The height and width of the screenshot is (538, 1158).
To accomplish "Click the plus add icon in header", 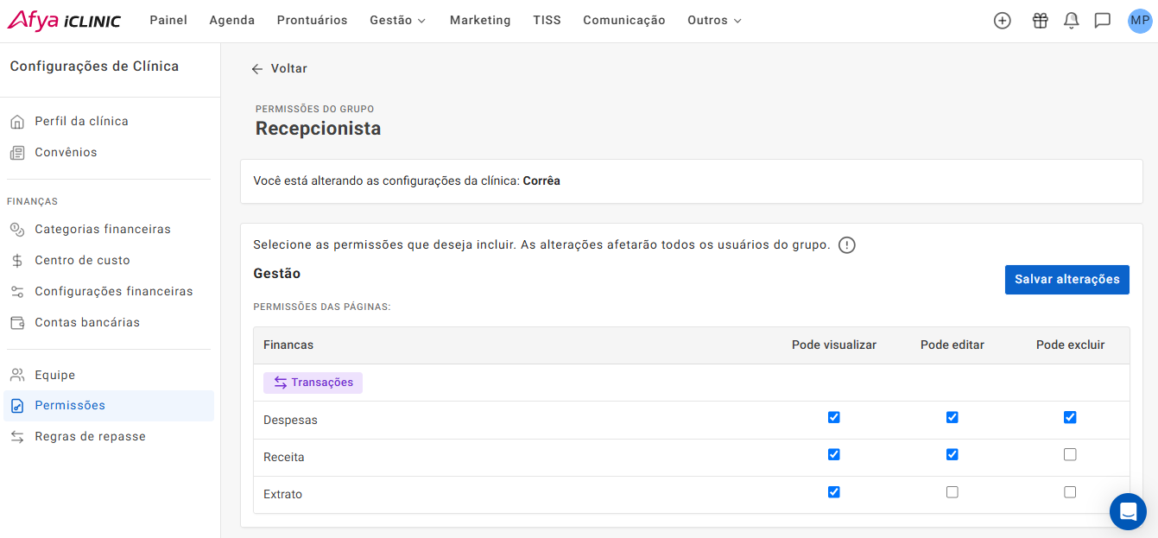I will tap(1002, 21).
